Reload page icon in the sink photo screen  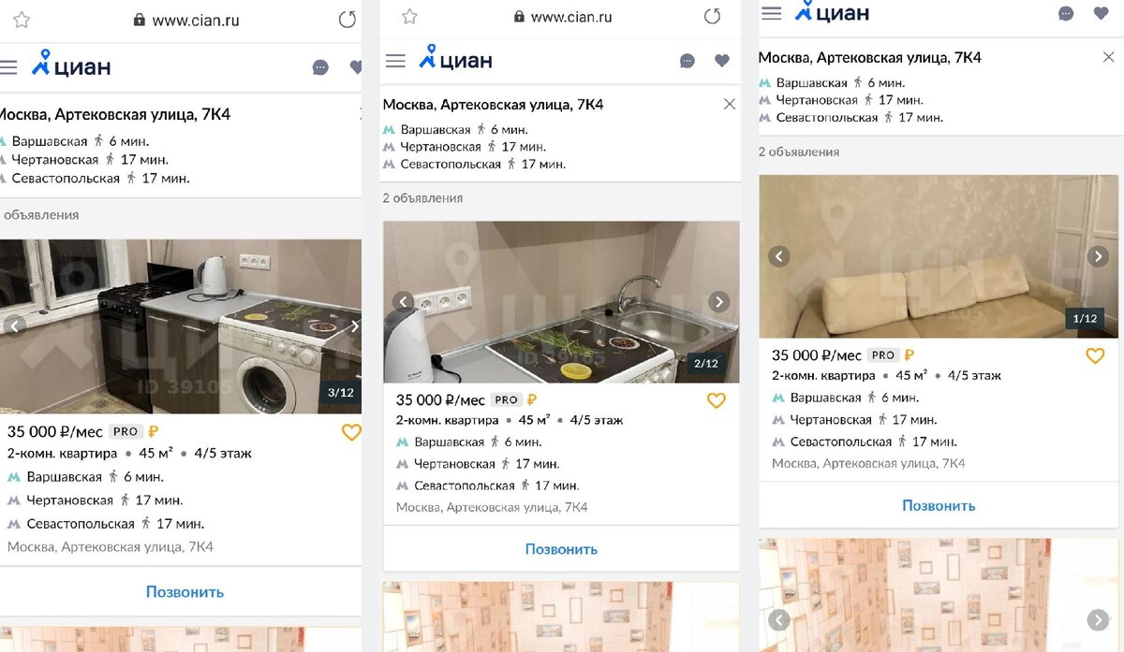coord(712,16)
